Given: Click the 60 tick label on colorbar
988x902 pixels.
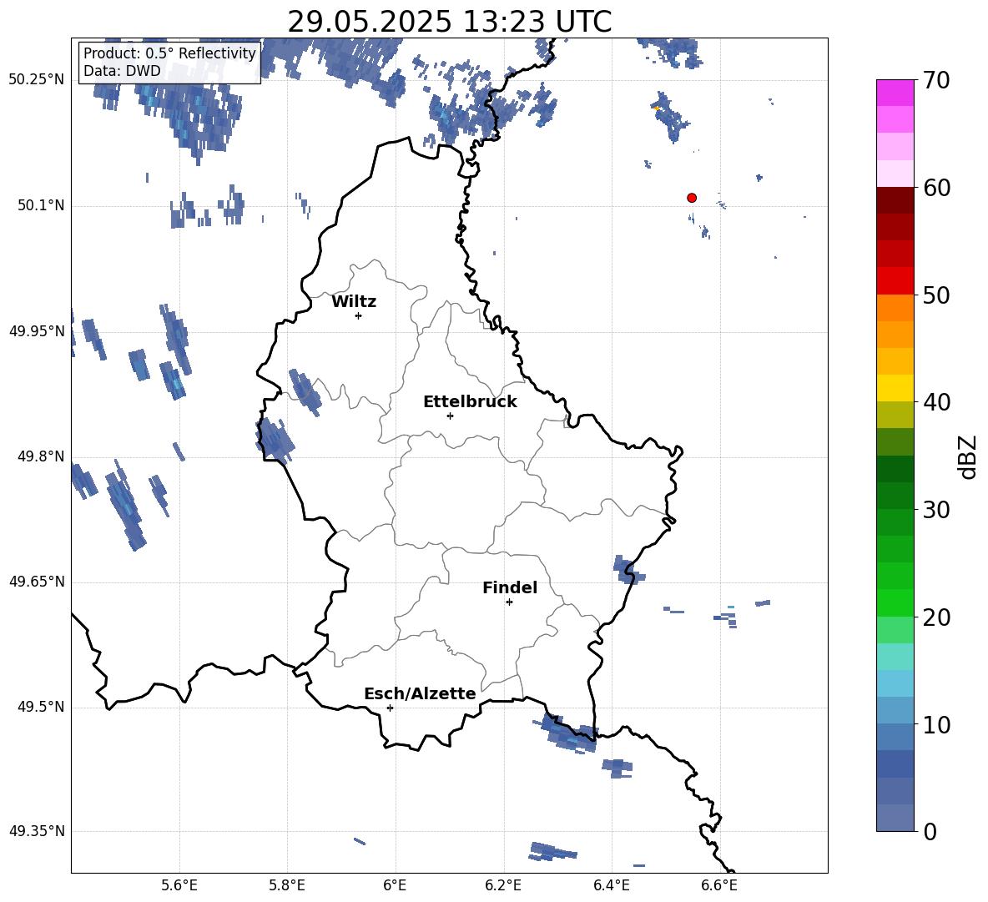Looking at the screenshot, I should [936, 188].
